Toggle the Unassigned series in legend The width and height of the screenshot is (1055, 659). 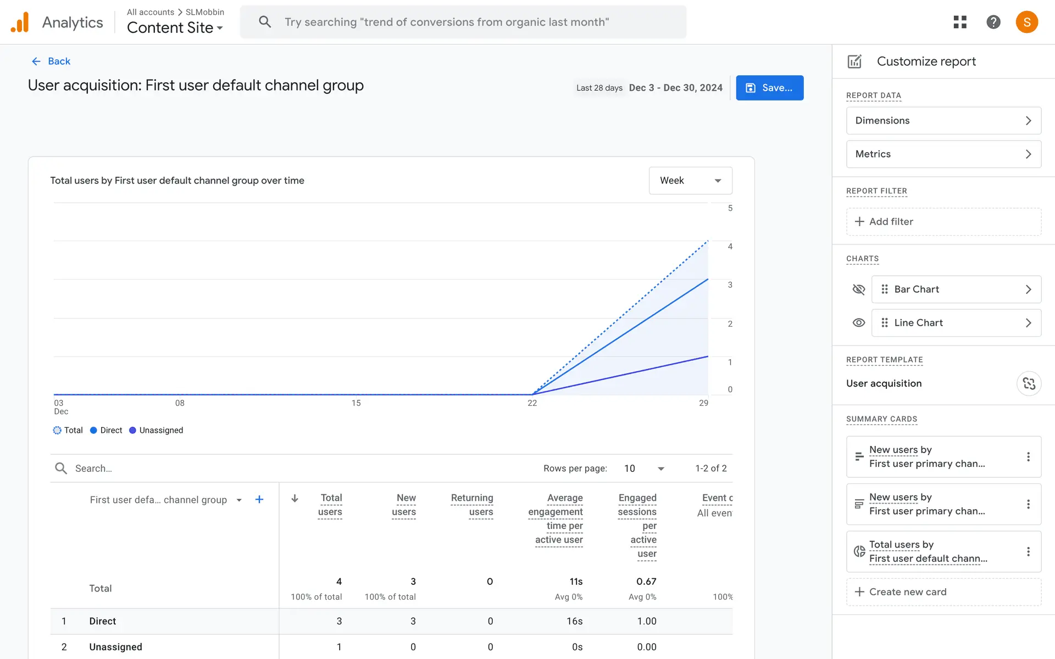pyautogui.click(x=156, y=430)
